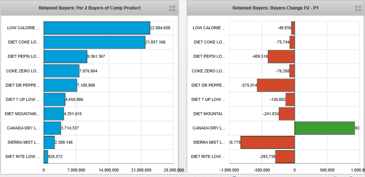Select COKE ZERO label in the left chart
365x177 pixels.
click(23, 71)
